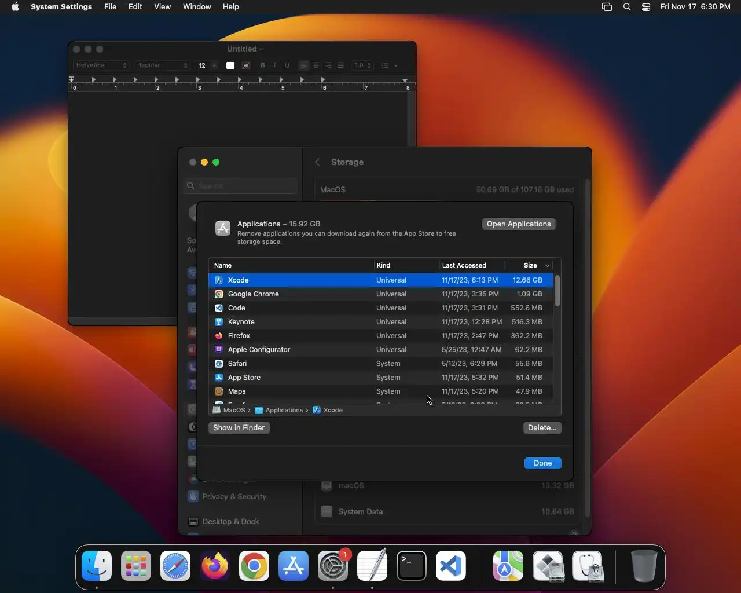Screen dimensions: 741x593
Task: Open Boot Camp Assistant in the Dock
Action: coord(548,565)
